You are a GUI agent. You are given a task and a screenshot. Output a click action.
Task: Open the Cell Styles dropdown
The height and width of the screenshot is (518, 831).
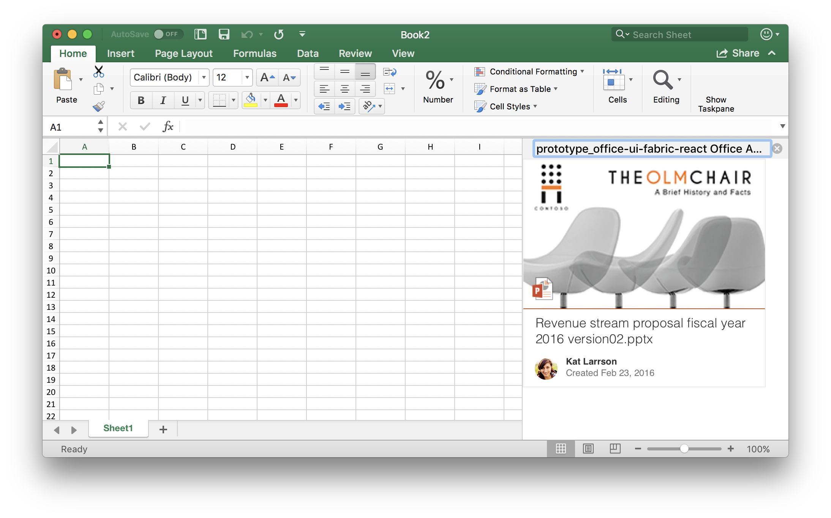point(509,107)
